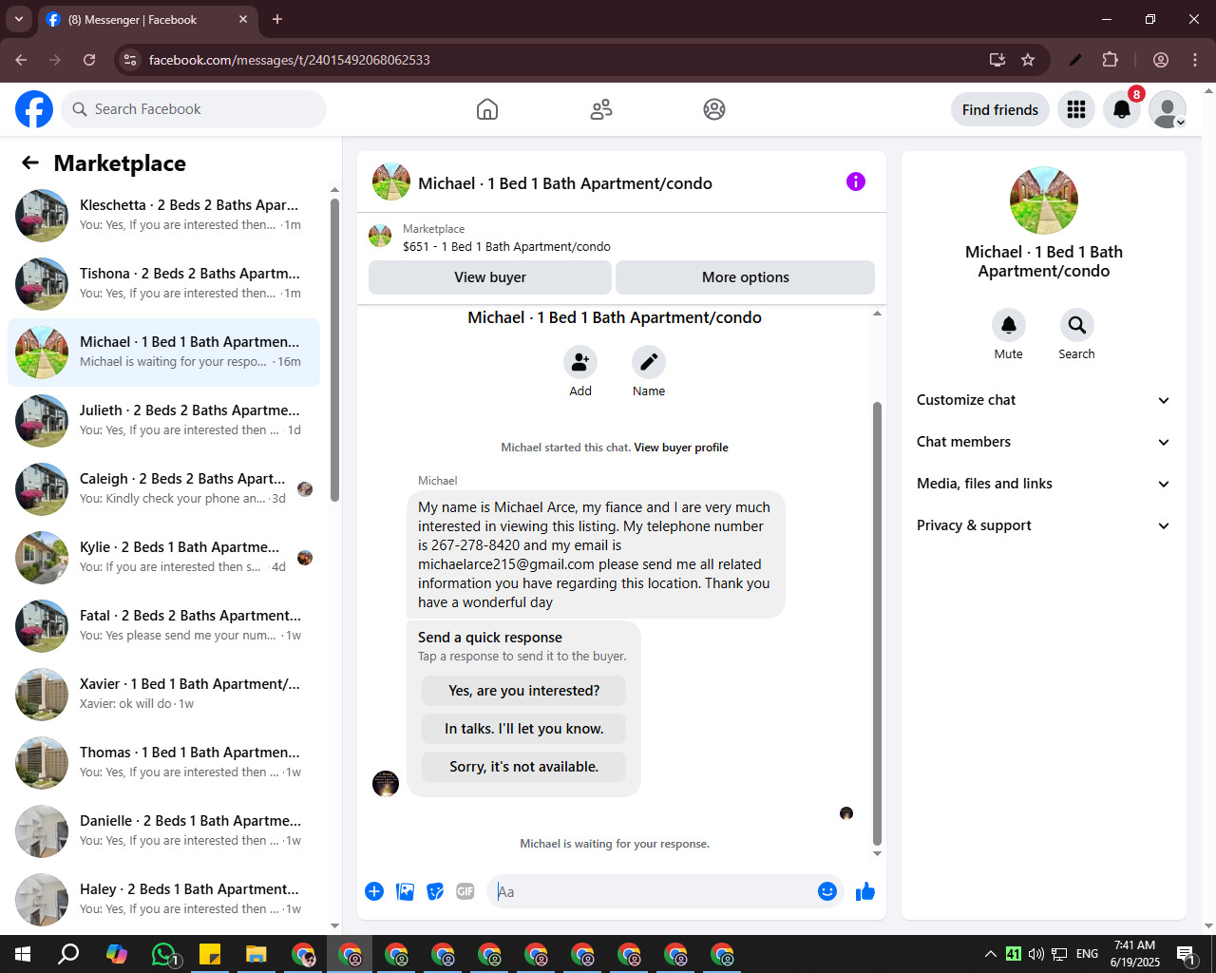Open the Groups icon in top navigation
Screen dimensions: 1216x973
point(714,109)
